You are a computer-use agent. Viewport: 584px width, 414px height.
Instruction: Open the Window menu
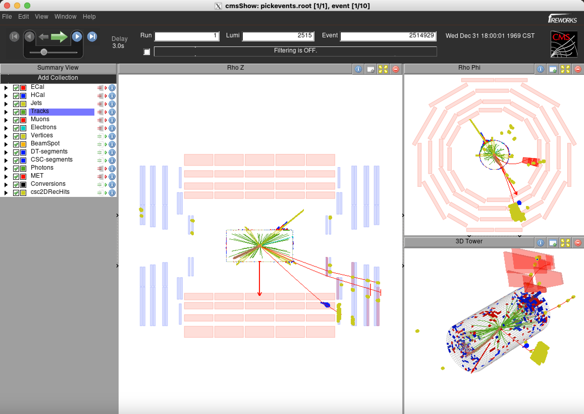coord(65,17)
